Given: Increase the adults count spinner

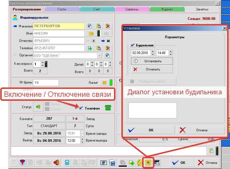Looking at the screenshot, I should [43, 63].
